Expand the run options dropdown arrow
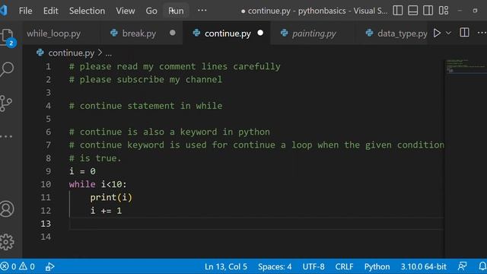This screenshot has height=274, width=487. pos(448,33)
